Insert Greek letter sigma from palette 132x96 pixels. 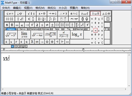click(x=92, y=39)
